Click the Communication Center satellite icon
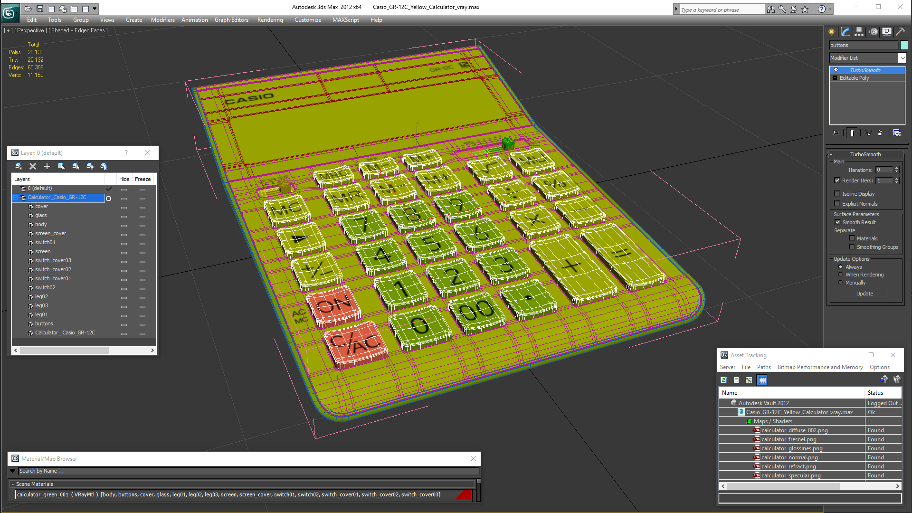Viewport: 912px width, 513px height. click(x=794, y=9)
